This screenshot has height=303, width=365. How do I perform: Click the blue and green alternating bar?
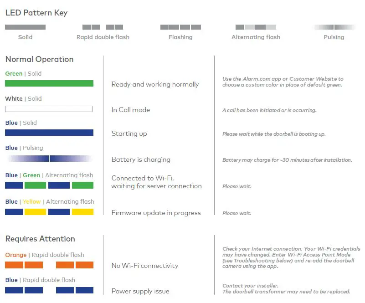click(x=49, y=185)
